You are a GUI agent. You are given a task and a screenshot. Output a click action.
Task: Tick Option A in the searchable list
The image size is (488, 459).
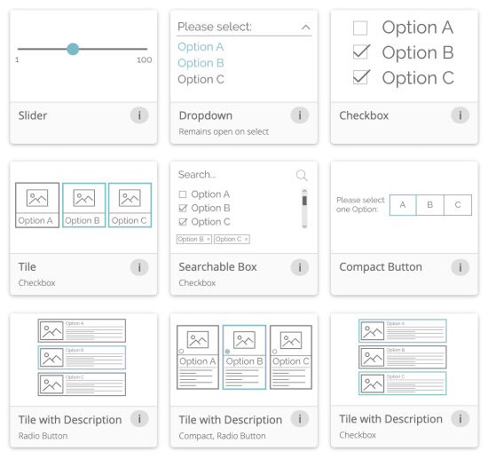coord(183,194)
